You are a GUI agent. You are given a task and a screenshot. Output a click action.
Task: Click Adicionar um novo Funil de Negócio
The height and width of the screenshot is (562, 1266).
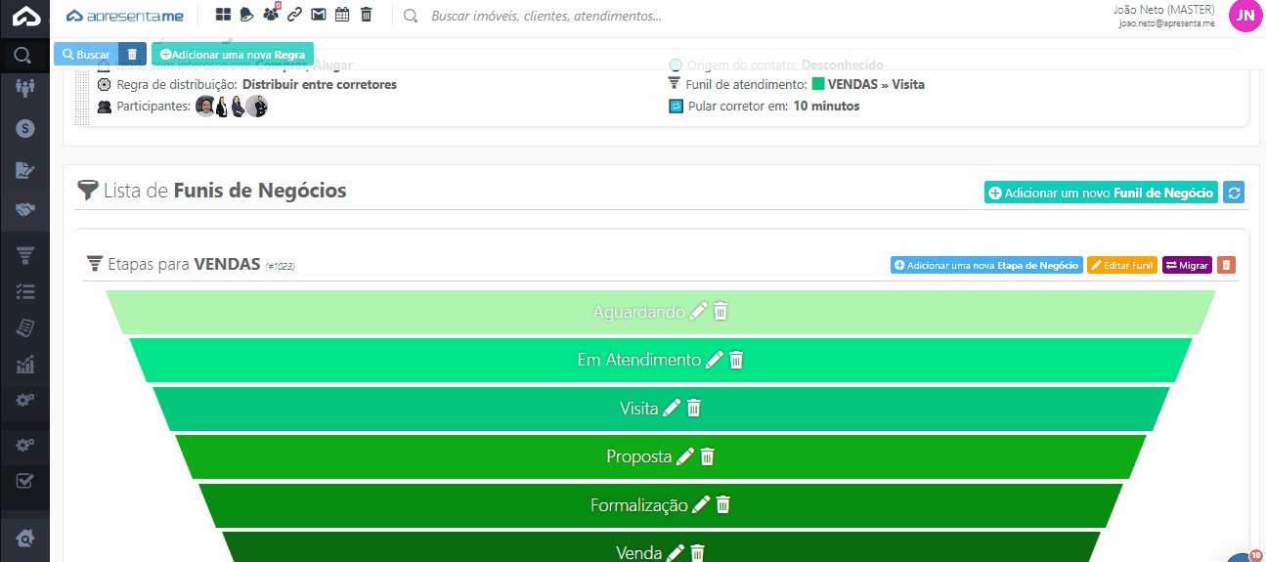click(x=1100, y=193)
